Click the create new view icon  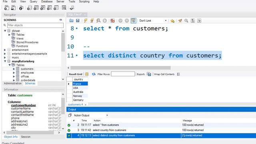[43, 8]
